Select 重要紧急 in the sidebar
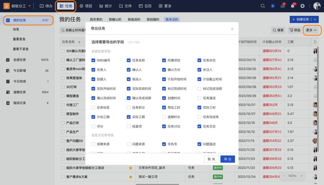 (19, 39)
